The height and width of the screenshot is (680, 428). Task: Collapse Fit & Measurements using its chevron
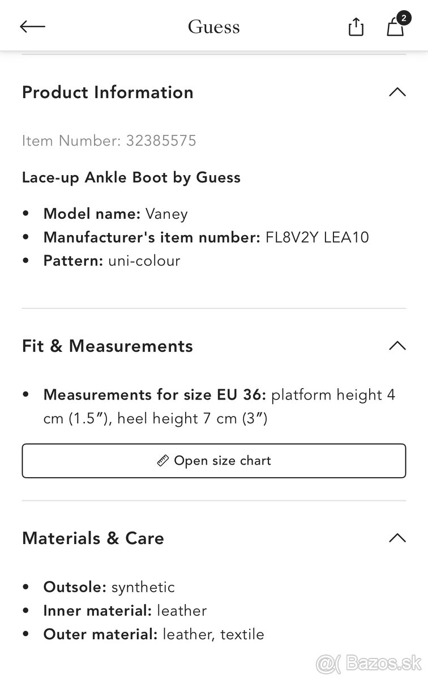click(397, 346)
